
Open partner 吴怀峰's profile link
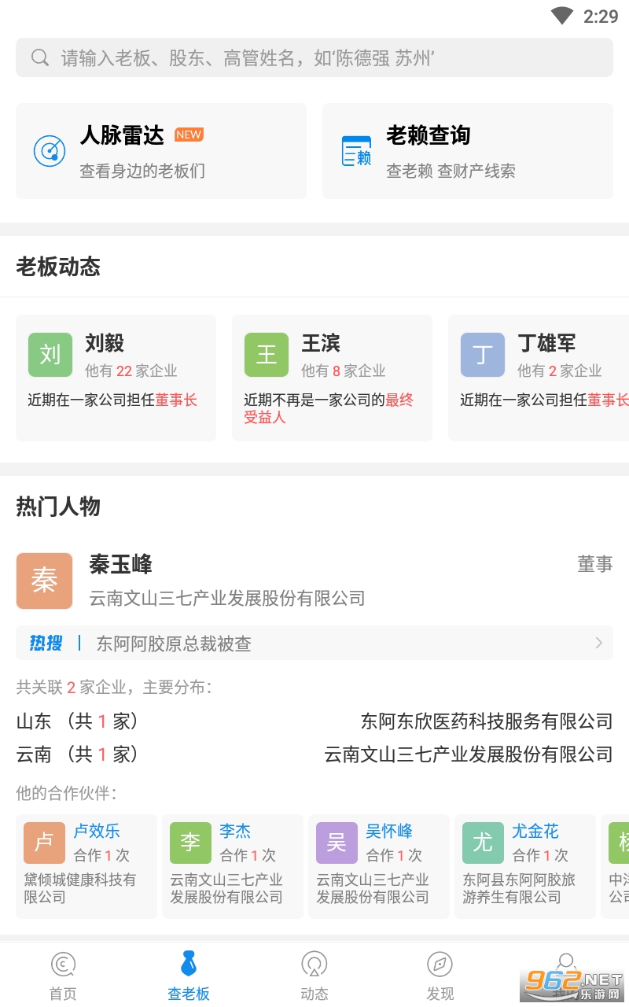pos(389,831)
